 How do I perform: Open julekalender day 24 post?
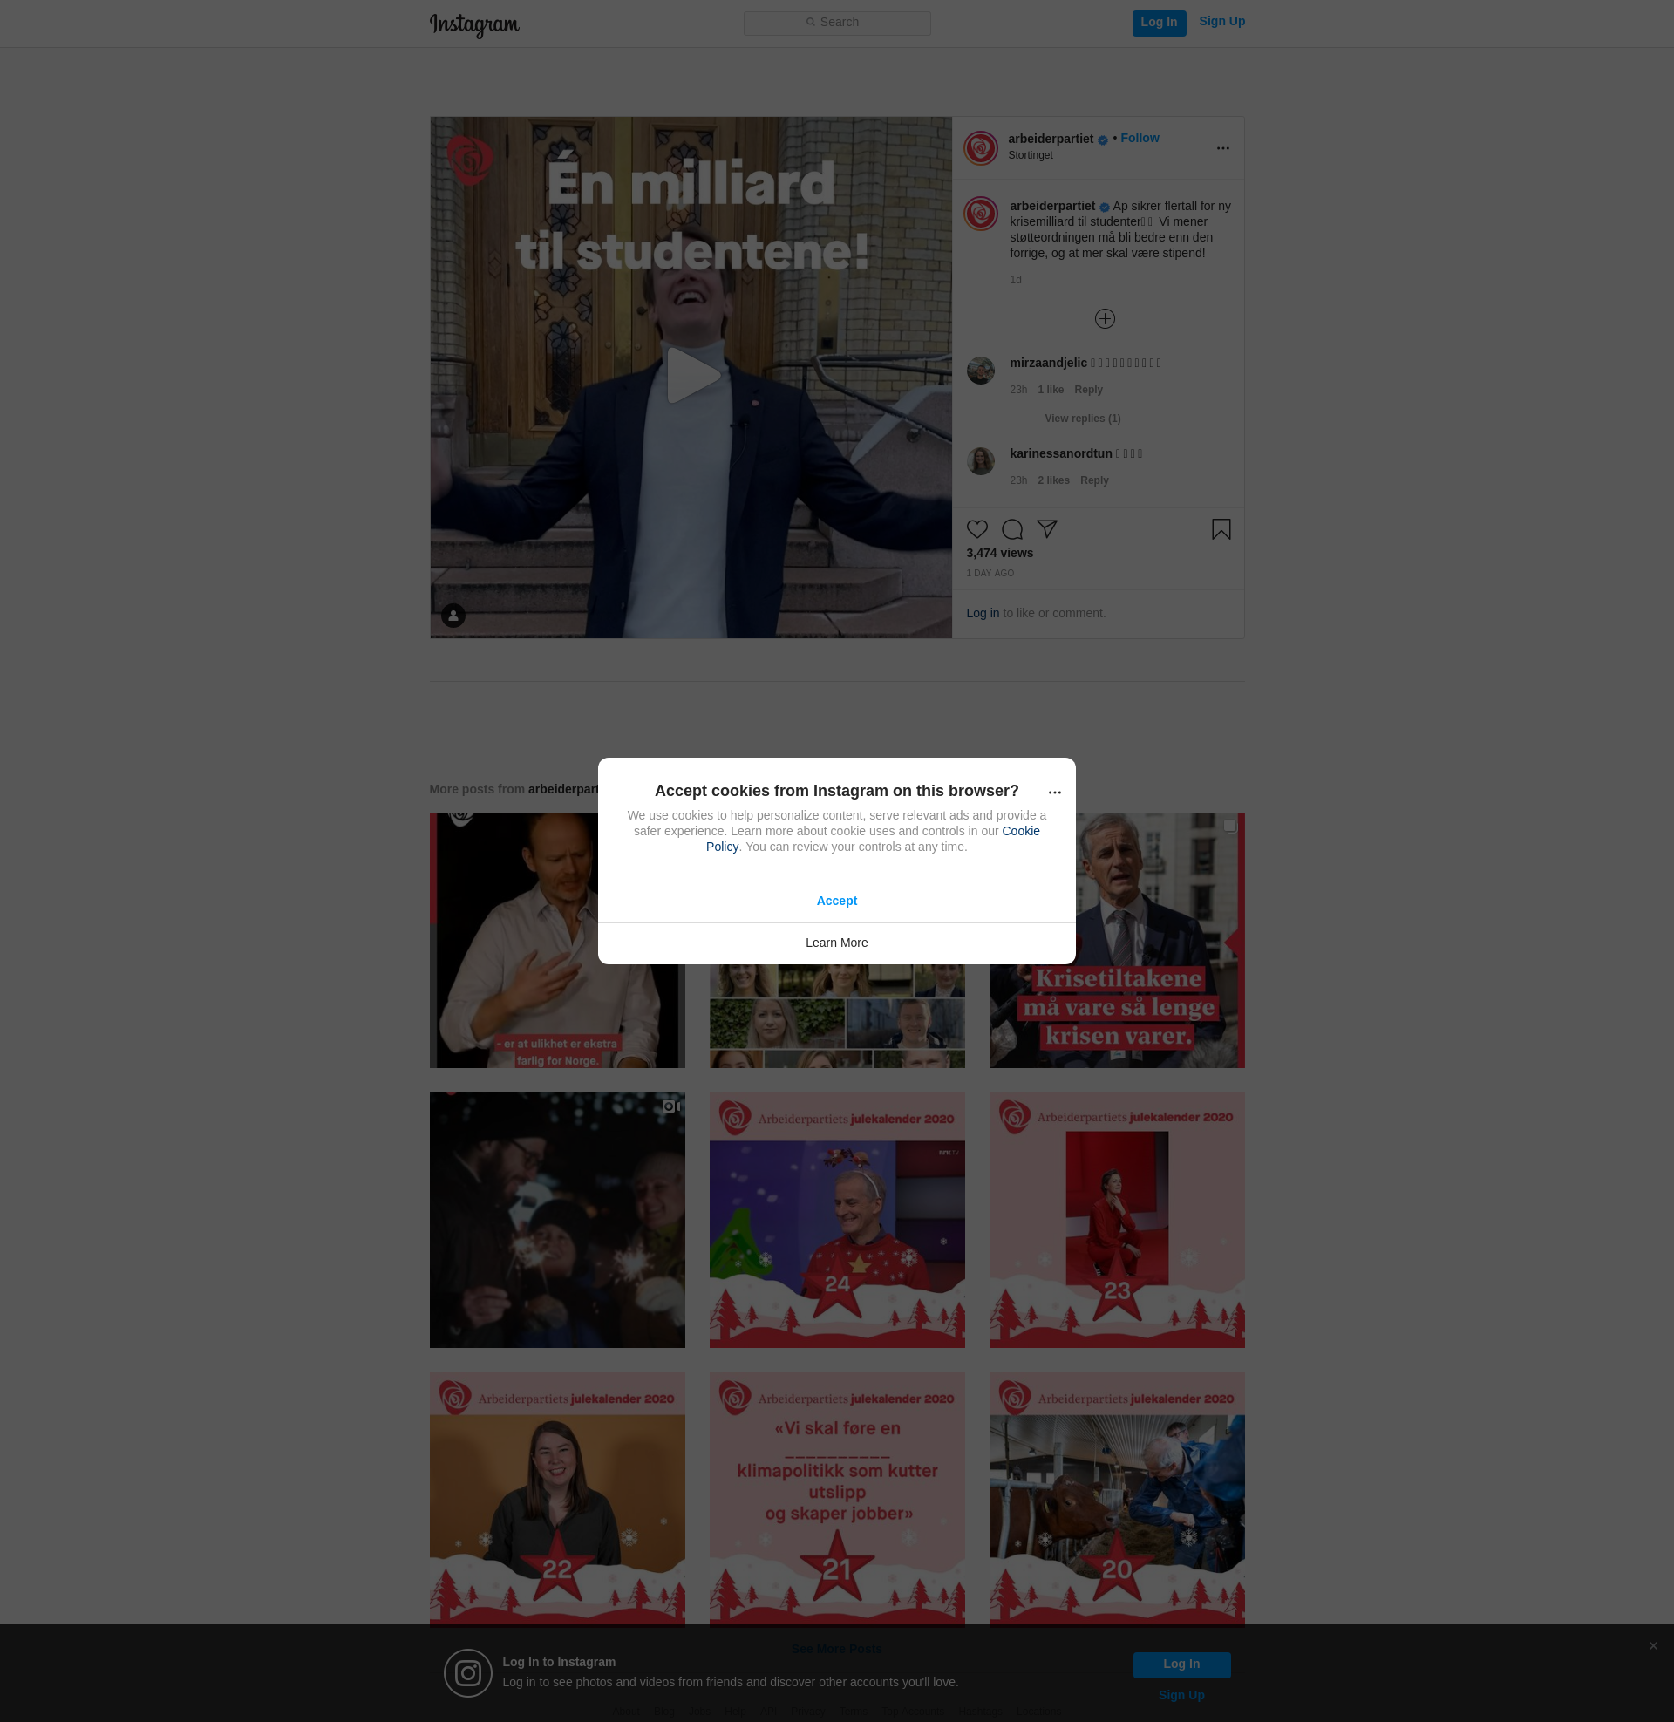(x=837, y=1221)
